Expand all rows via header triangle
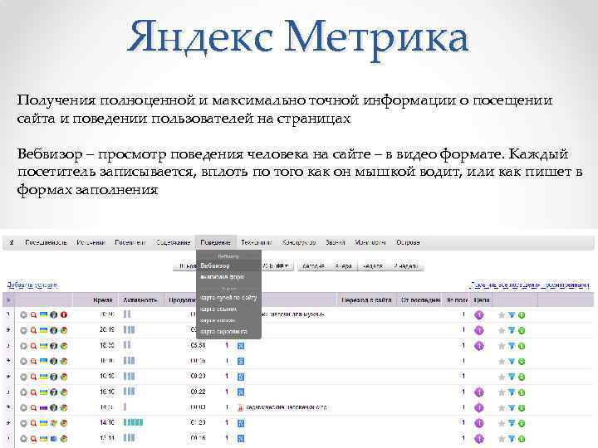Viewport: 598px width, 448px height. point(8,300)
